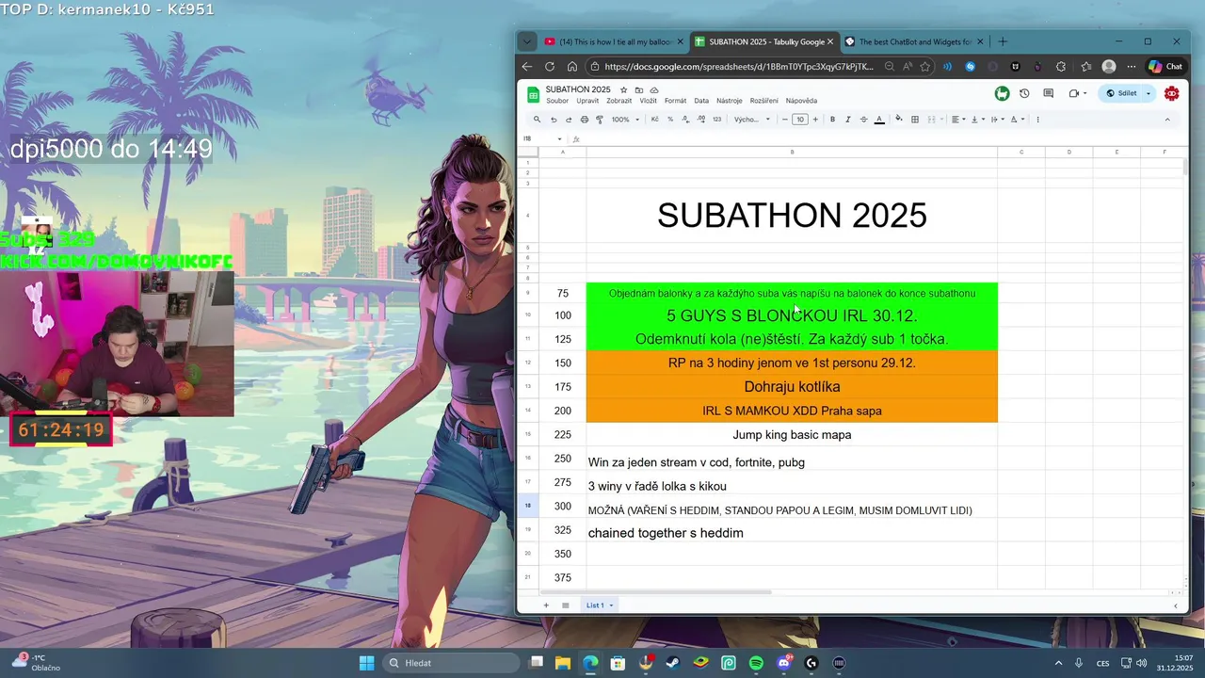
Task: Decrease font size with minus button
Action: [x=784, y=120]
